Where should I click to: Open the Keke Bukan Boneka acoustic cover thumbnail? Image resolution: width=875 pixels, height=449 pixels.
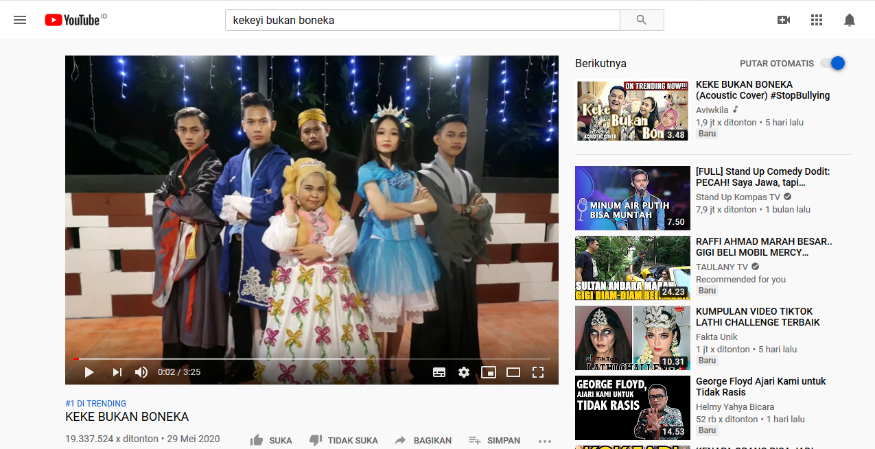tap(633, 111)
